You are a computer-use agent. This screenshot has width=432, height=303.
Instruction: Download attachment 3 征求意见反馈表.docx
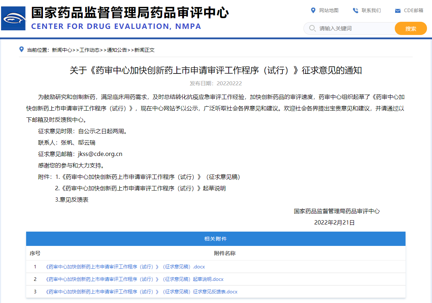141,292
